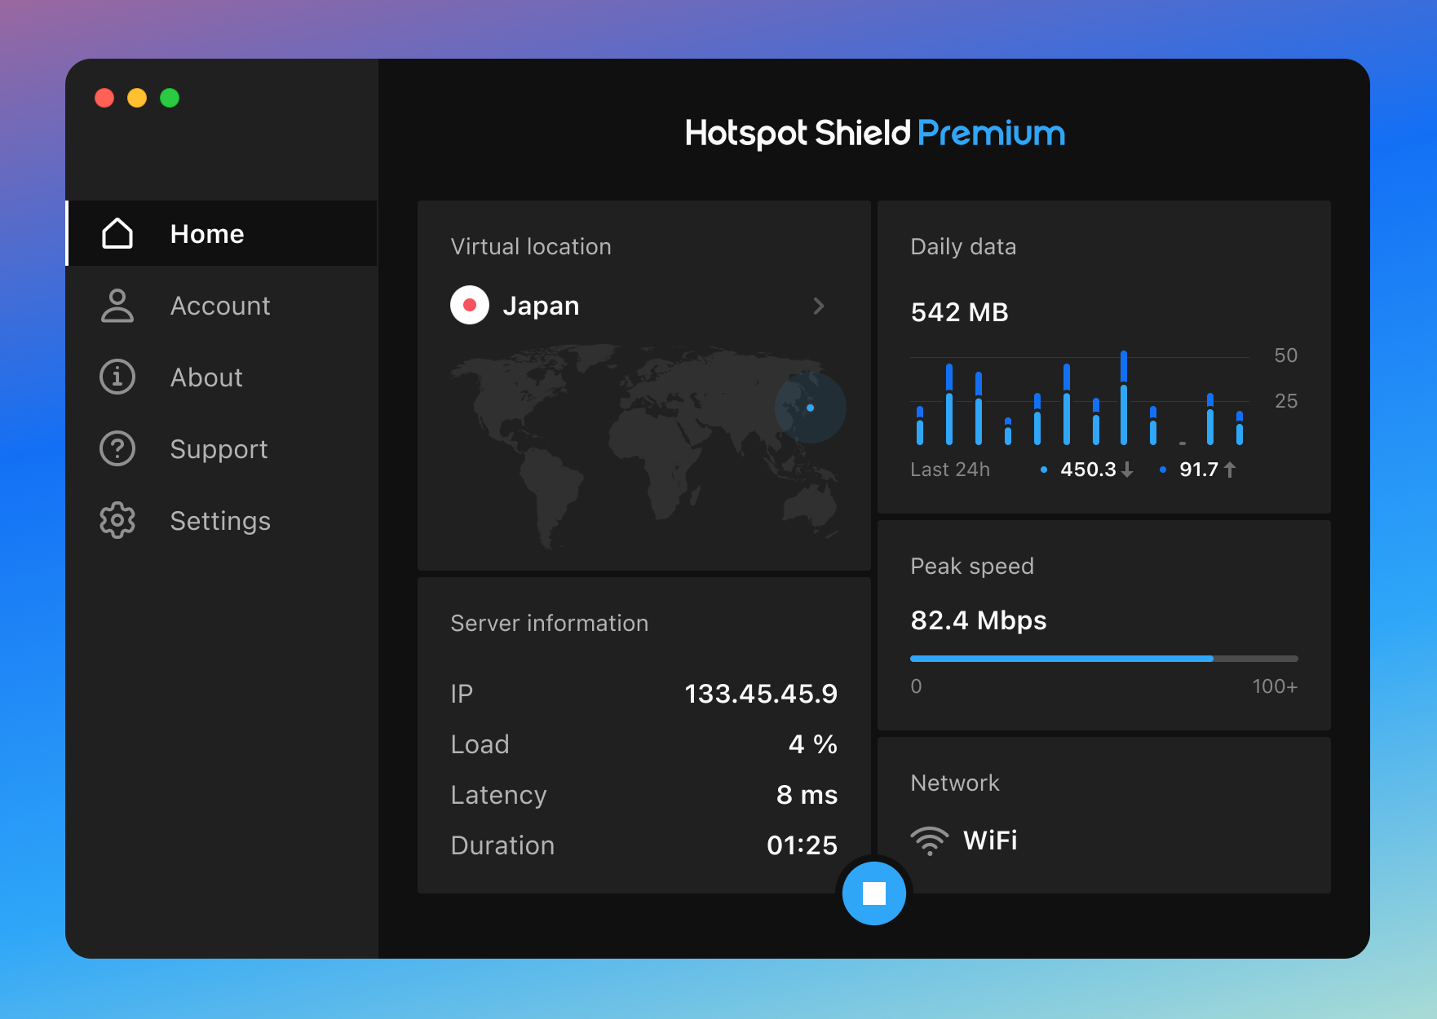
Task: Click the Support question mark icon
Action: 117,448
